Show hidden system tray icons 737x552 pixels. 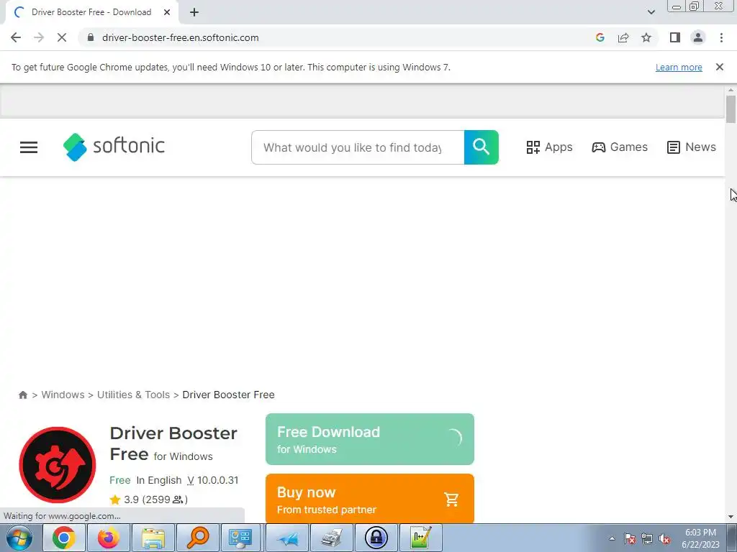(612, 538)
